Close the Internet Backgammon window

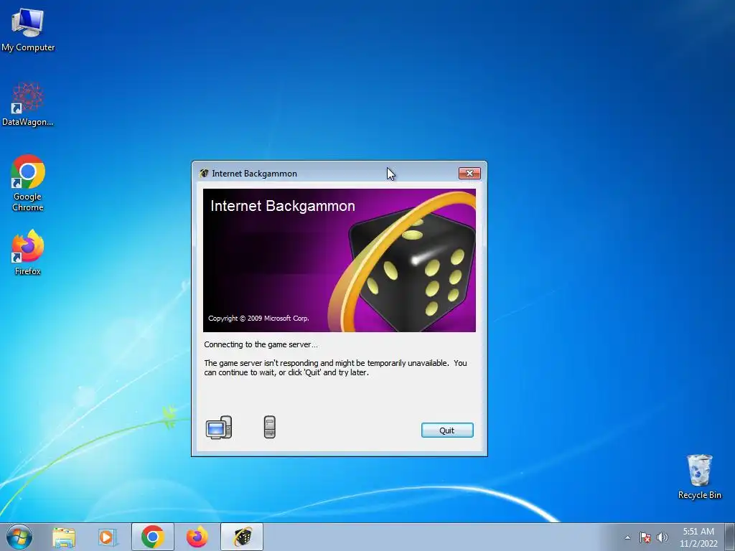pyautogui.click(x=469, y=174)
